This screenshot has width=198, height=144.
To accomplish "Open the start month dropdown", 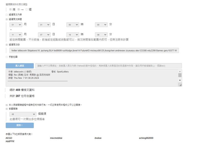I will point(16,25).
